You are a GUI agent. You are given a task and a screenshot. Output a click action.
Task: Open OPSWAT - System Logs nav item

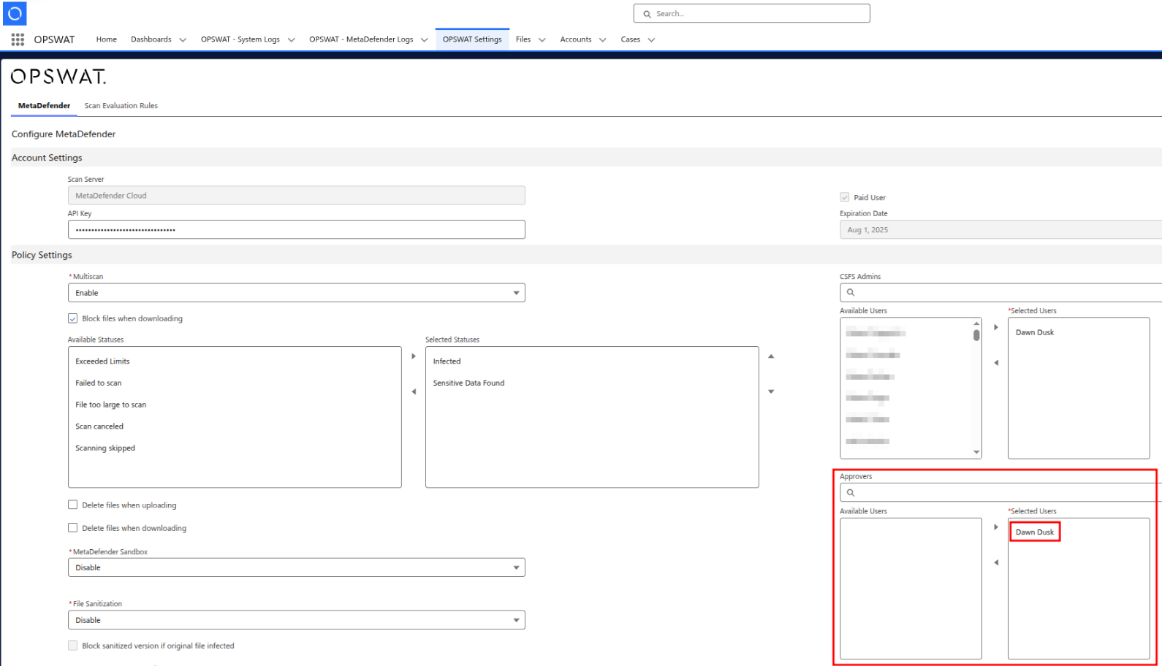pos(240,39)
